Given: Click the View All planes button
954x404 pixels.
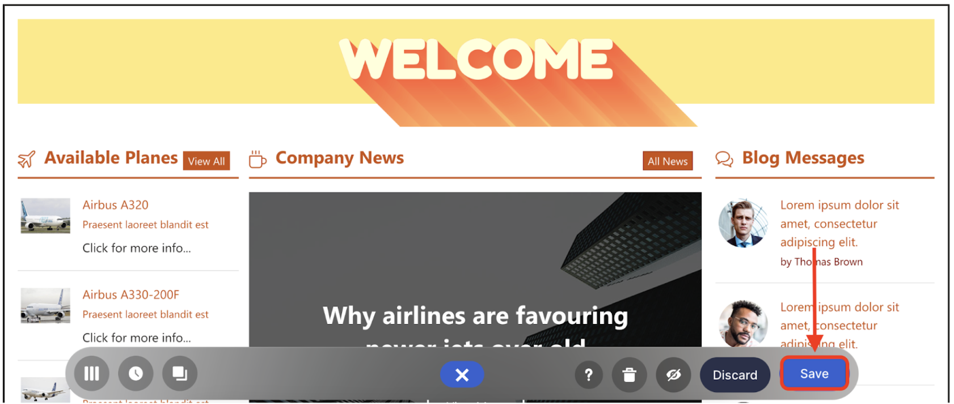Looking at the screenshot, I should click(206, 161).
